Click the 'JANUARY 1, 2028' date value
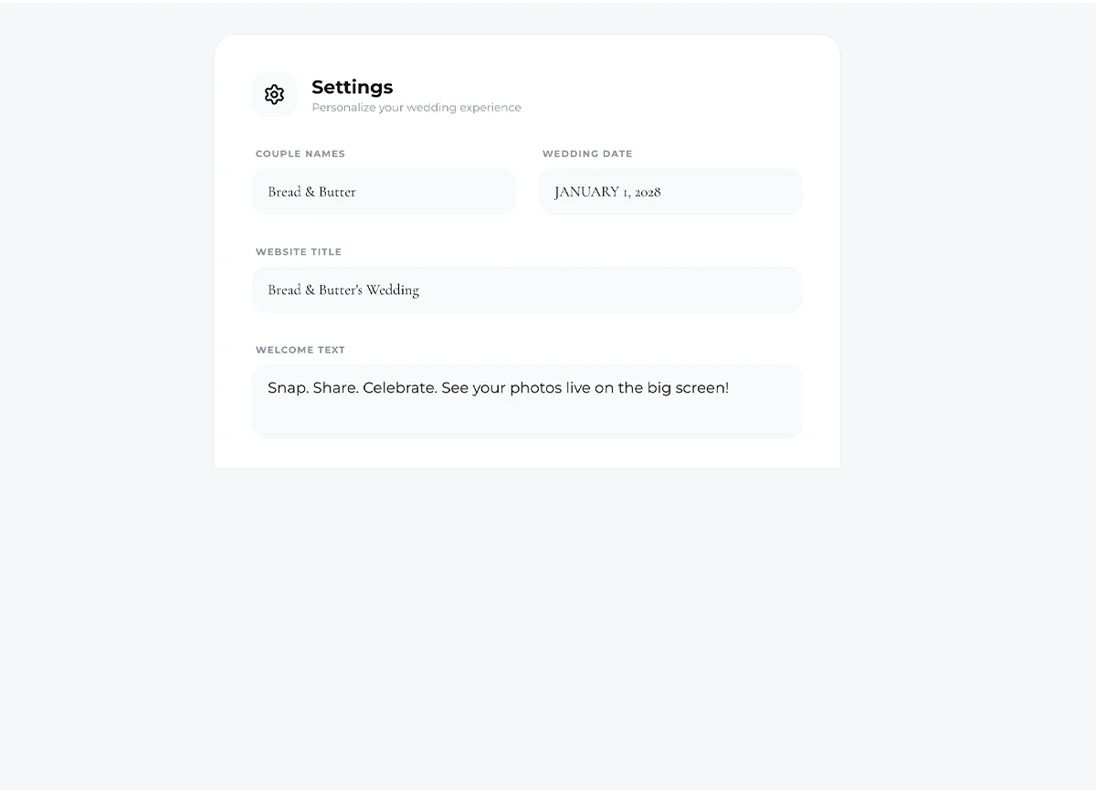 click(607, 192)
